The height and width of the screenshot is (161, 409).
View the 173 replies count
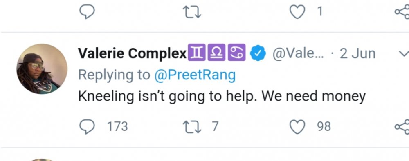click(118, 127)
